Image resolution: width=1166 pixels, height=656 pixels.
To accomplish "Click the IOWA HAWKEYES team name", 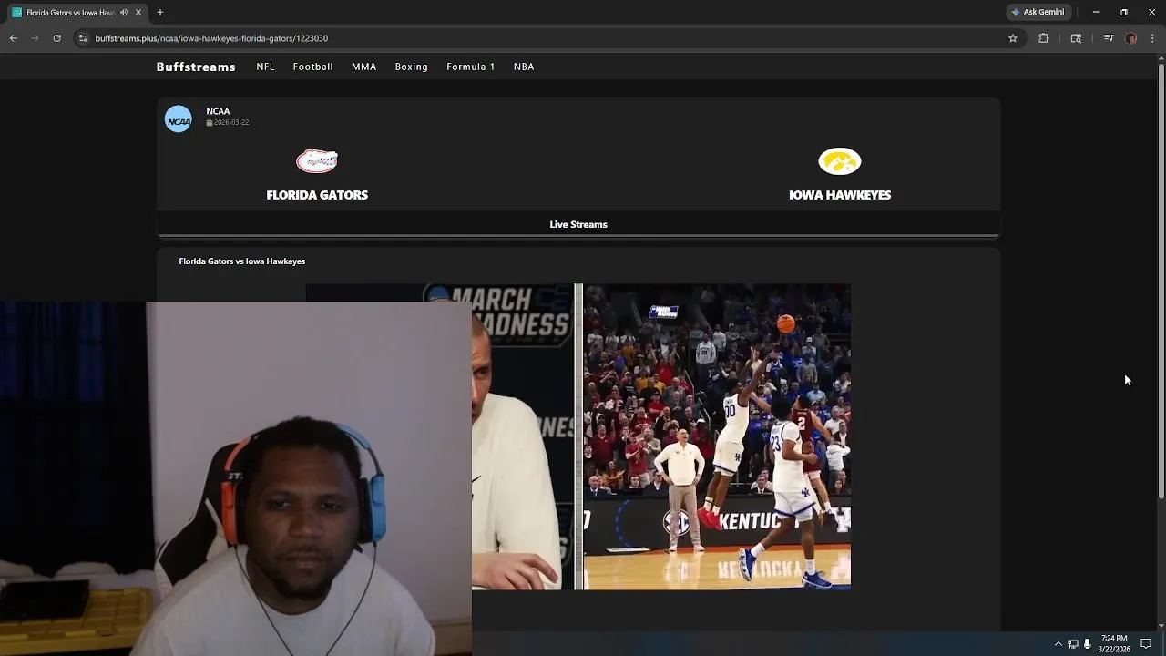I will tap(840, 195).
